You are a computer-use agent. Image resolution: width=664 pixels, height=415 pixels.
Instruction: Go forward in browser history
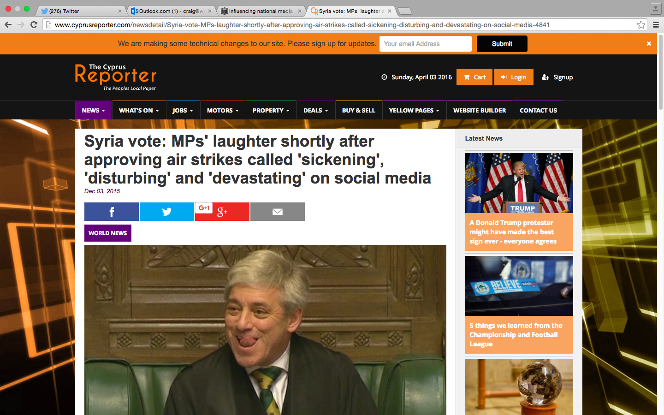pos(21,25)
